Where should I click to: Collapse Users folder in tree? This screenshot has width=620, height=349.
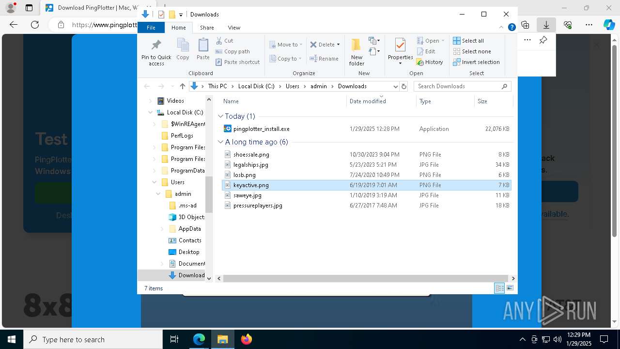coord(155,182)
